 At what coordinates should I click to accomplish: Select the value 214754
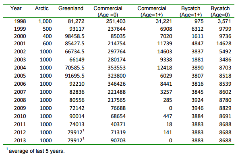tap(117, 44)
